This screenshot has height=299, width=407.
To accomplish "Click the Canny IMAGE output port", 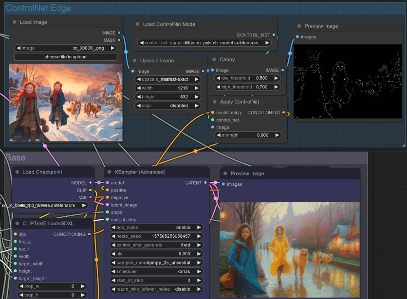I will pos(283,70).
